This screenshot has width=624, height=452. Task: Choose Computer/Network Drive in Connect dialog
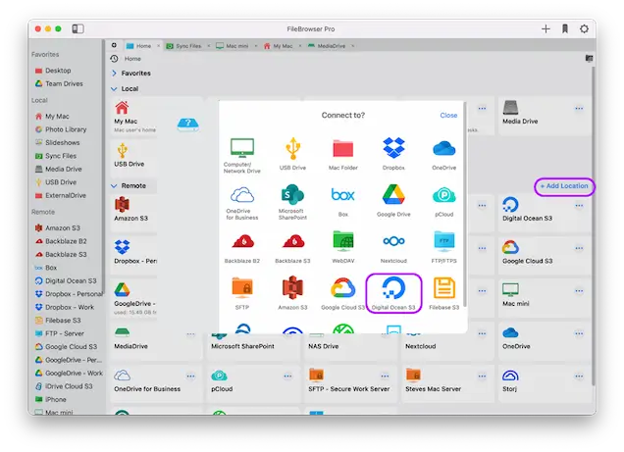[x=242, y=156]
